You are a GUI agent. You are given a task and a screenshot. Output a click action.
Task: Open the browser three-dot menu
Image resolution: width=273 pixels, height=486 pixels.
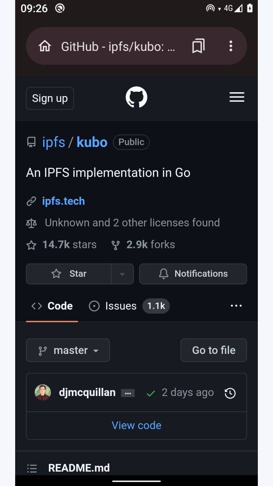[x=231, y=46]
